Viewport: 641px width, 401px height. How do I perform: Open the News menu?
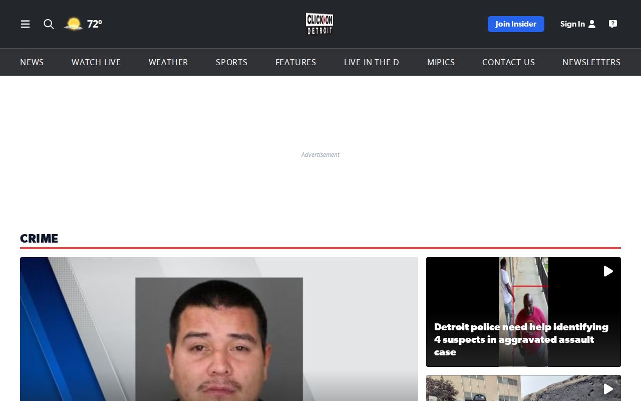pos(32,62)
